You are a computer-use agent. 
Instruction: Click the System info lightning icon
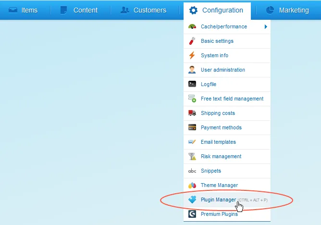[x=192, y=55]
